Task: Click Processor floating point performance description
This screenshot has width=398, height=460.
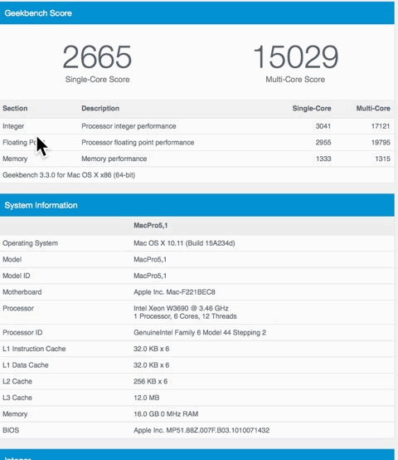Action: (138, 143)
